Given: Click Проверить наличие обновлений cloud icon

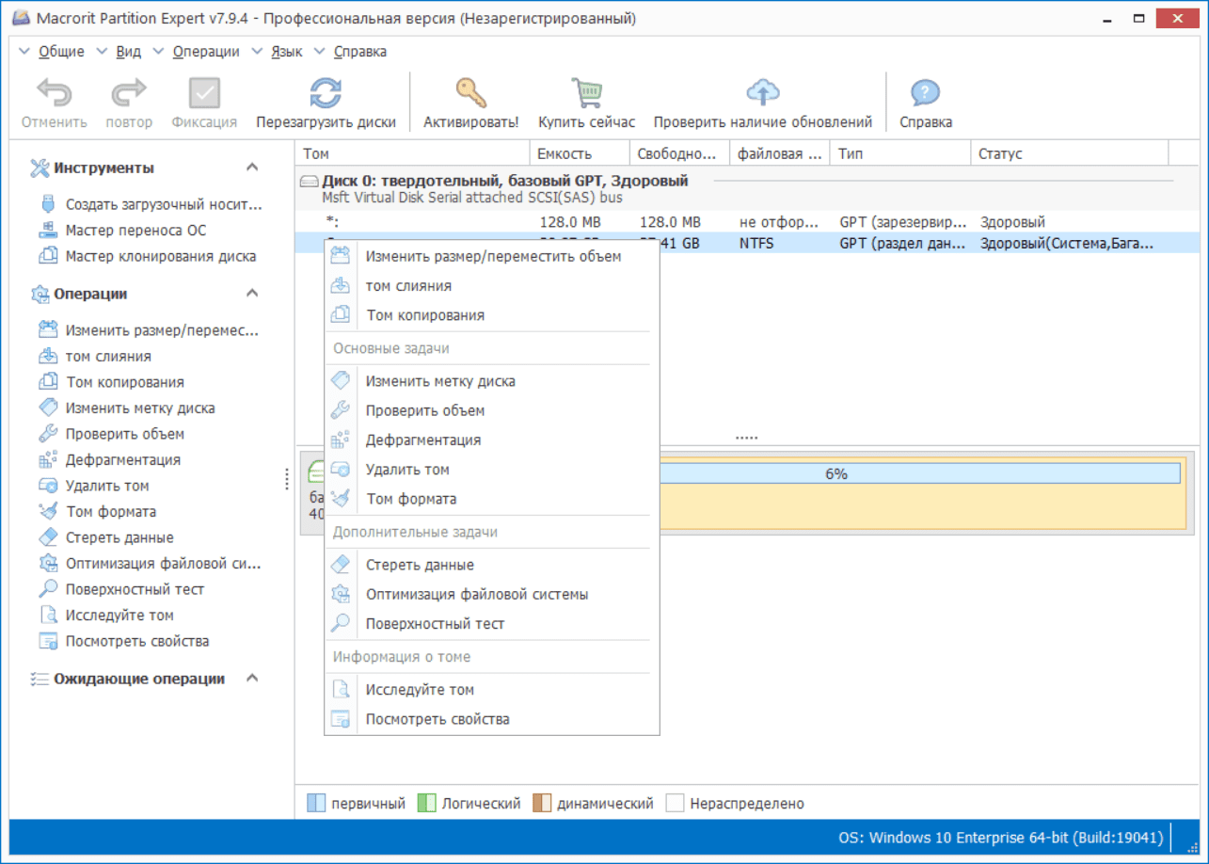Looking at the screenshot, I should (763, 93).
